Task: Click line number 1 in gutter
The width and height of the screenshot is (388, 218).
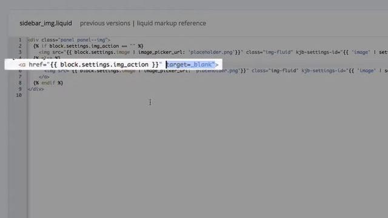Action: click(20, 40)
